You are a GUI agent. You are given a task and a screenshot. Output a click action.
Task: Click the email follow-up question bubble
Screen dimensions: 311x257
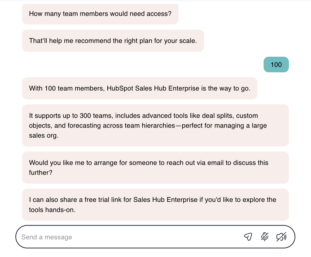pyautogui.click(x=155, y=168)
